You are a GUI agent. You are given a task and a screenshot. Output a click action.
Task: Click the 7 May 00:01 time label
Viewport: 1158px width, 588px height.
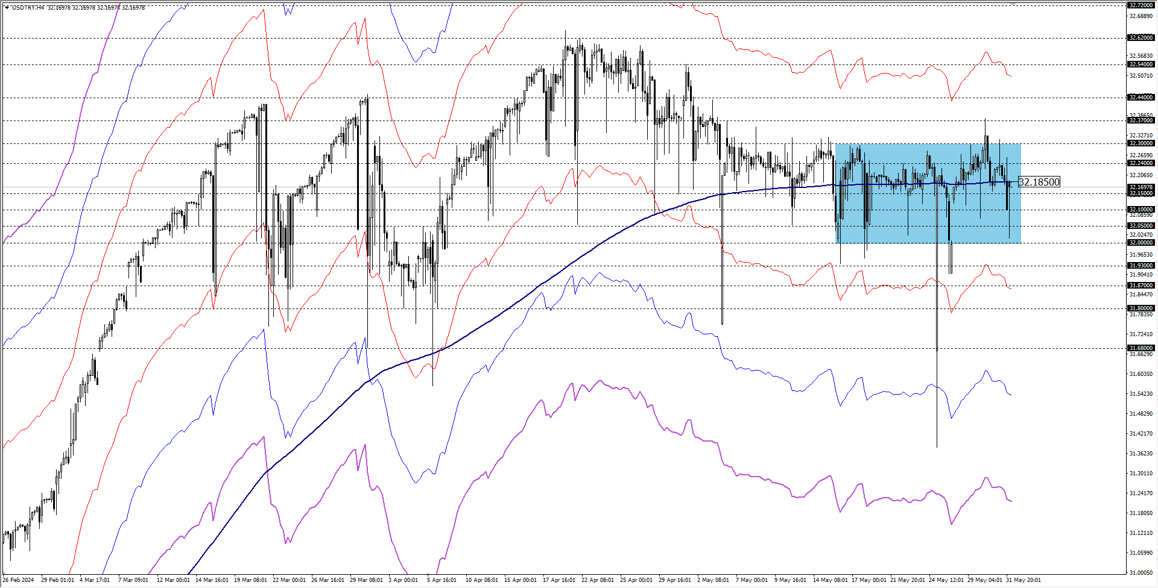(x=752, y=580)
